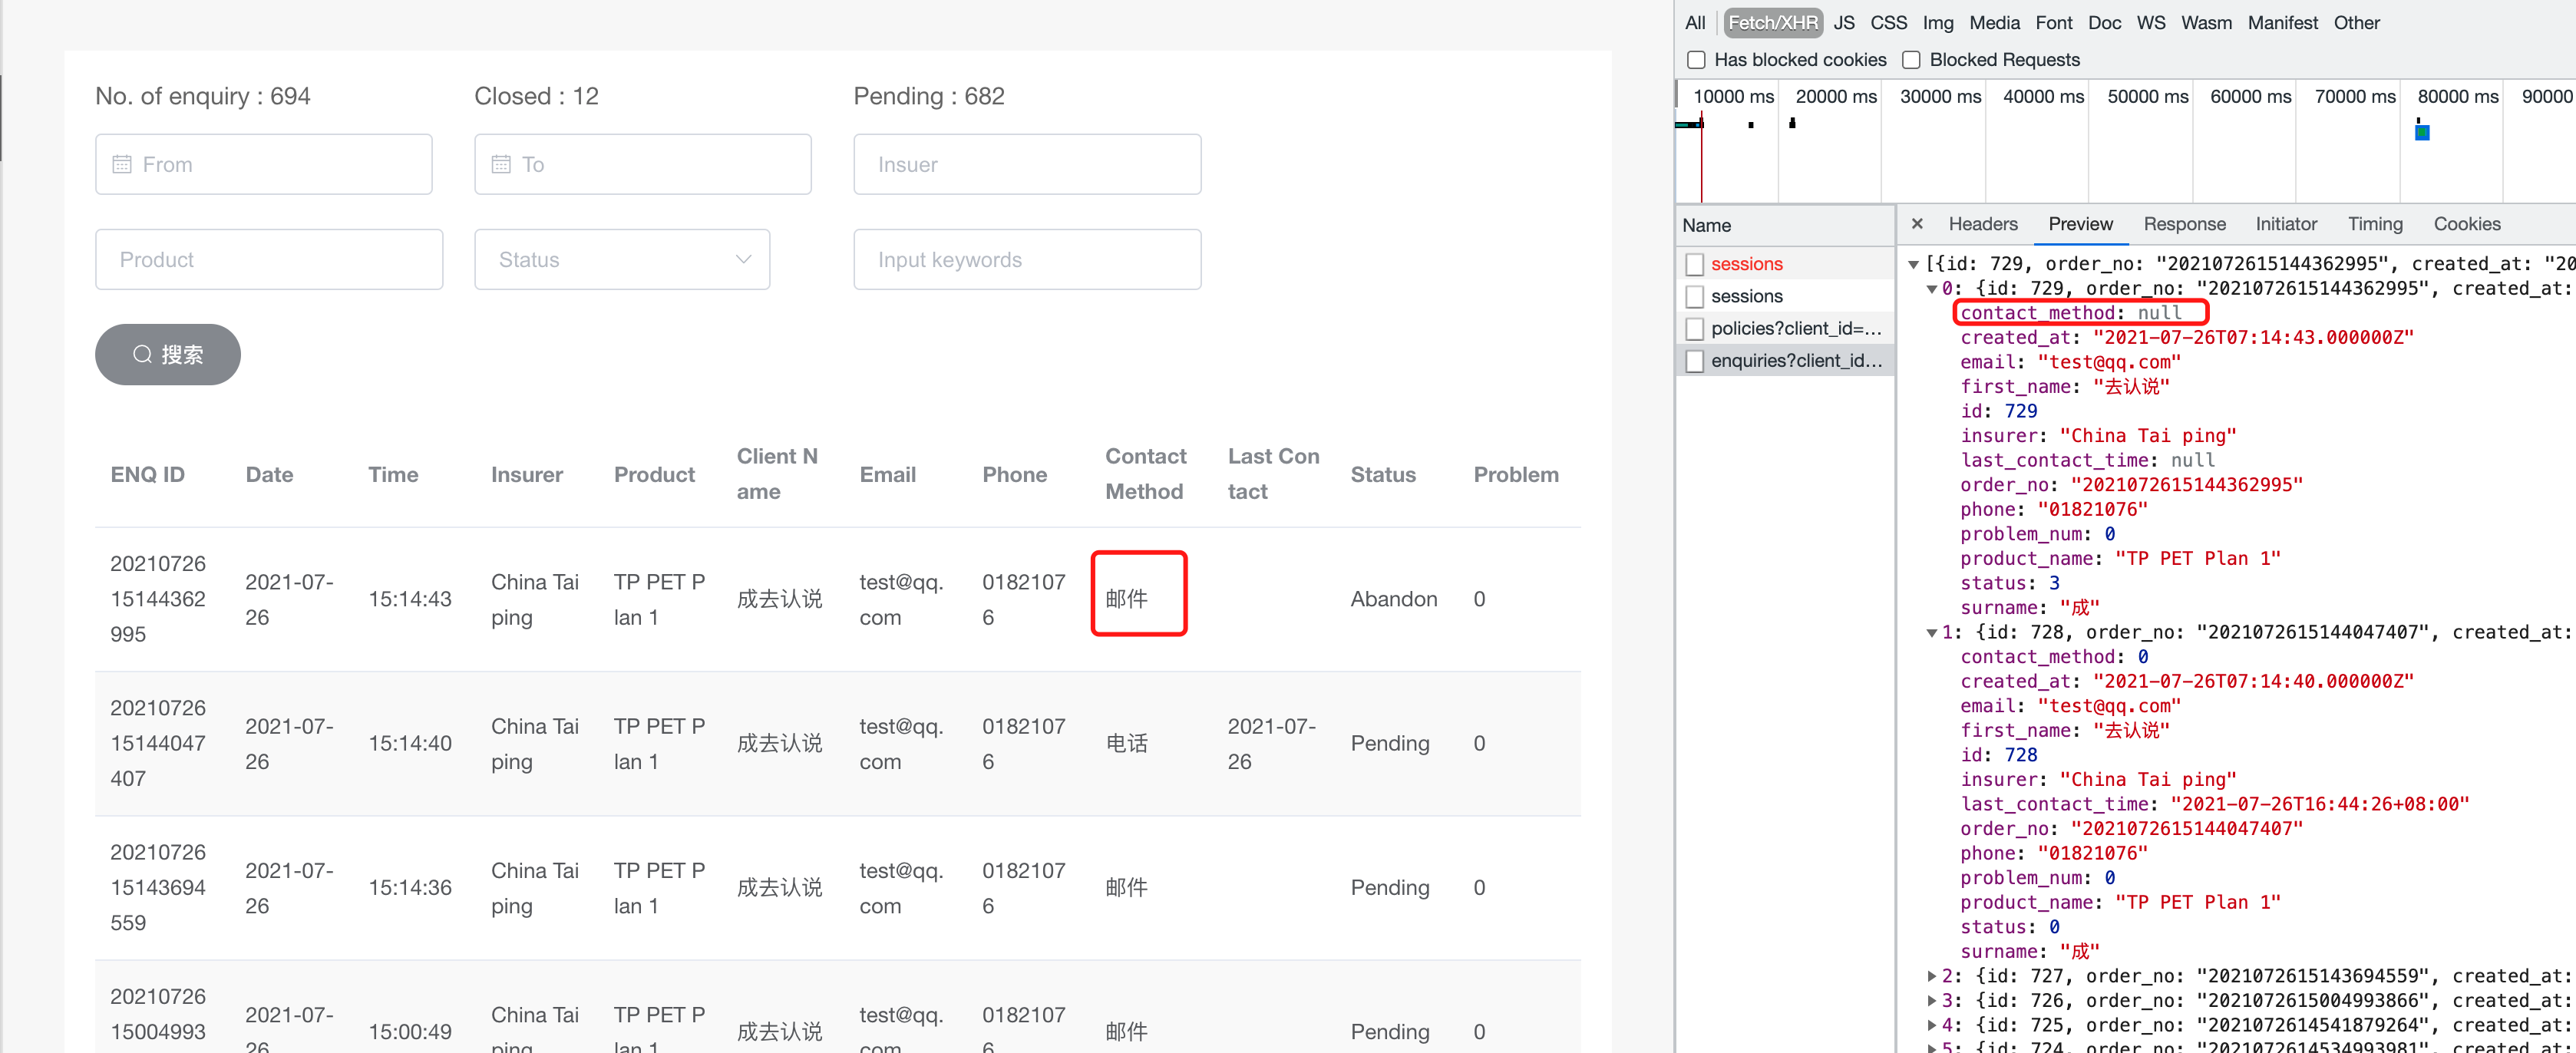Check the second sessions request checkbox

[1695, 296]
